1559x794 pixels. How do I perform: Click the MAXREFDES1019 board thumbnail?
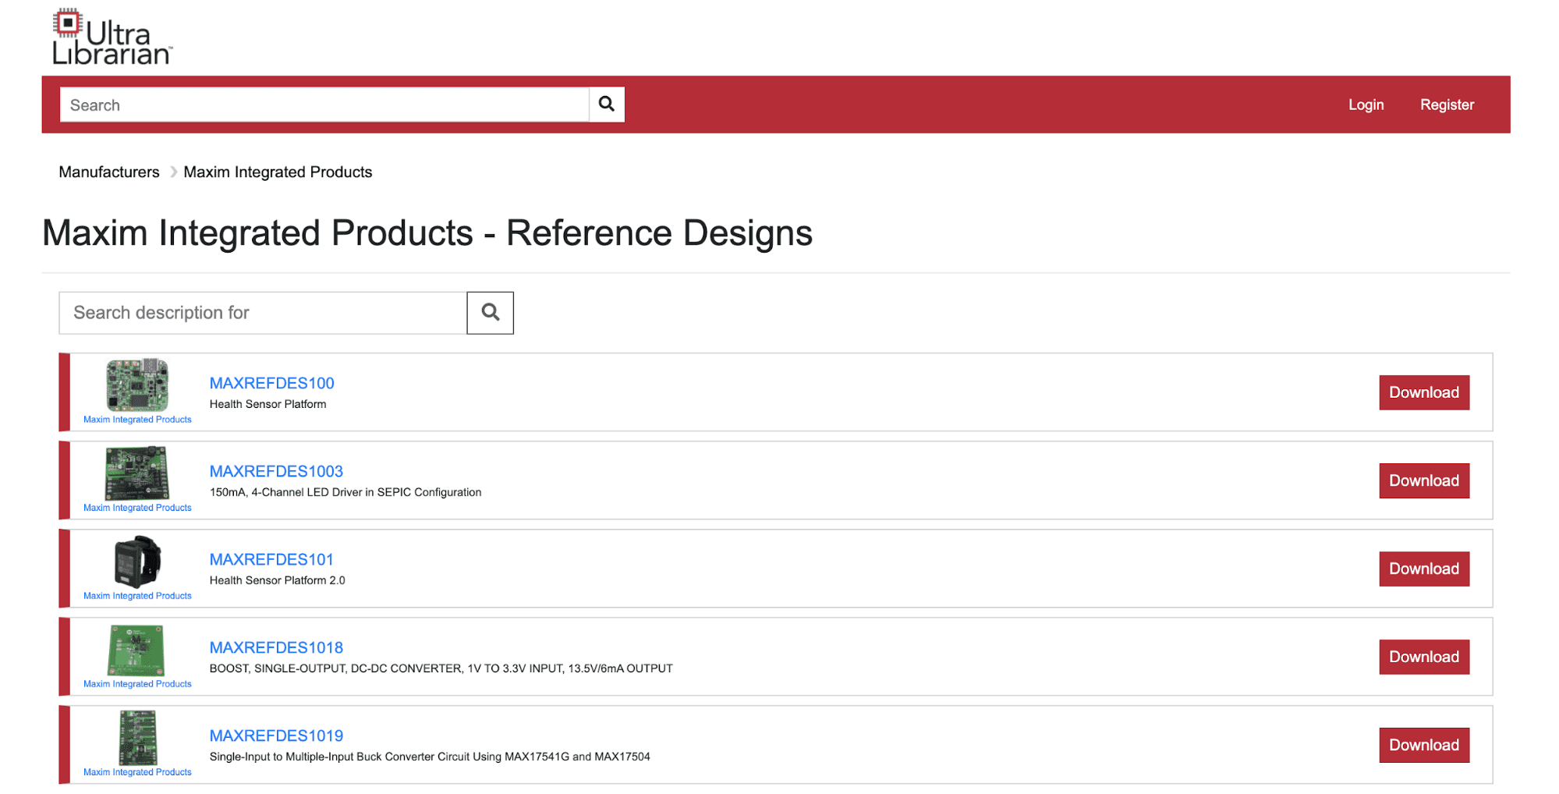pyautogui.click(x=137, y=737)
